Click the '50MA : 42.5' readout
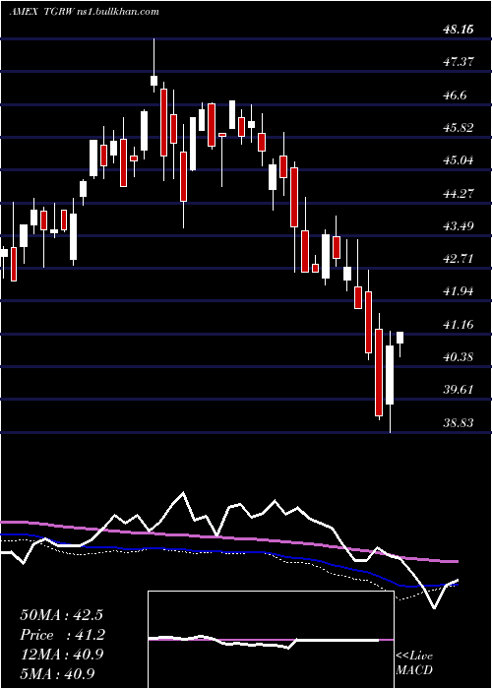492x689 pixels. (x=61, y=615)
